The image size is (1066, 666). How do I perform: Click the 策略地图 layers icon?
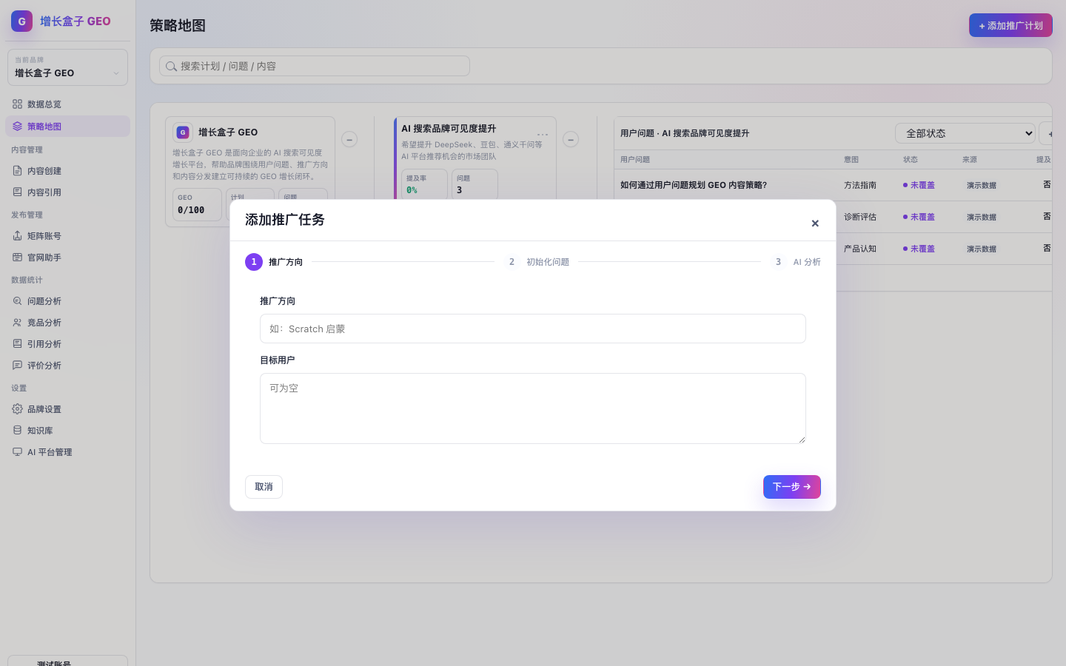(x=17, y=127)
